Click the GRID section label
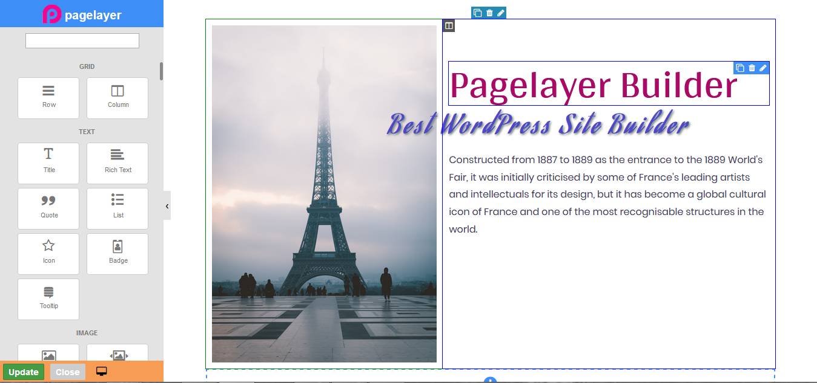 tap(87, 66)
